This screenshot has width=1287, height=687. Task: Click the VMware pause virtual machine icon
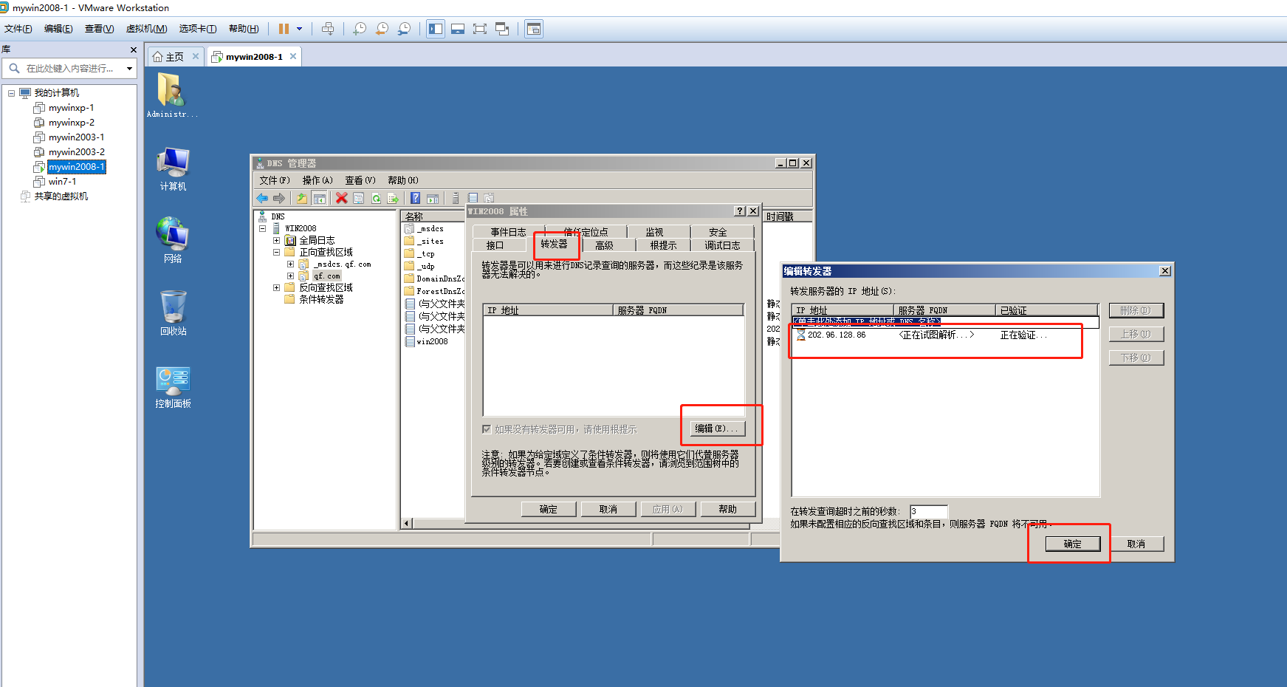pyautogui.click(x=284, y=29)
